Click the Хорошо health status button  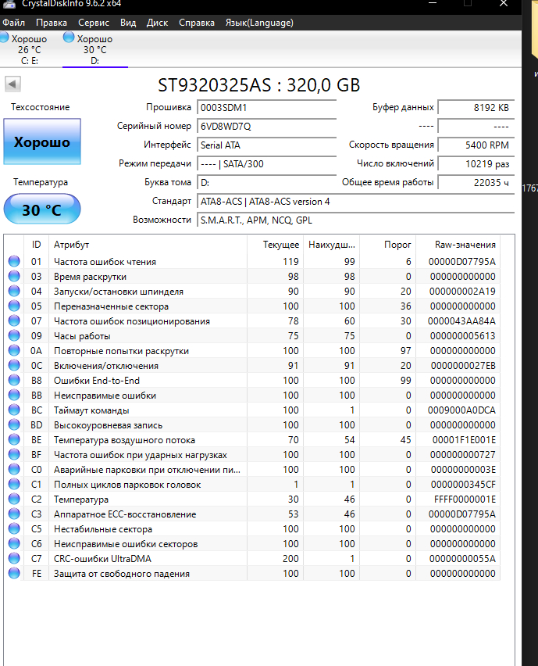pyautogui.click(x=42, y=141)
